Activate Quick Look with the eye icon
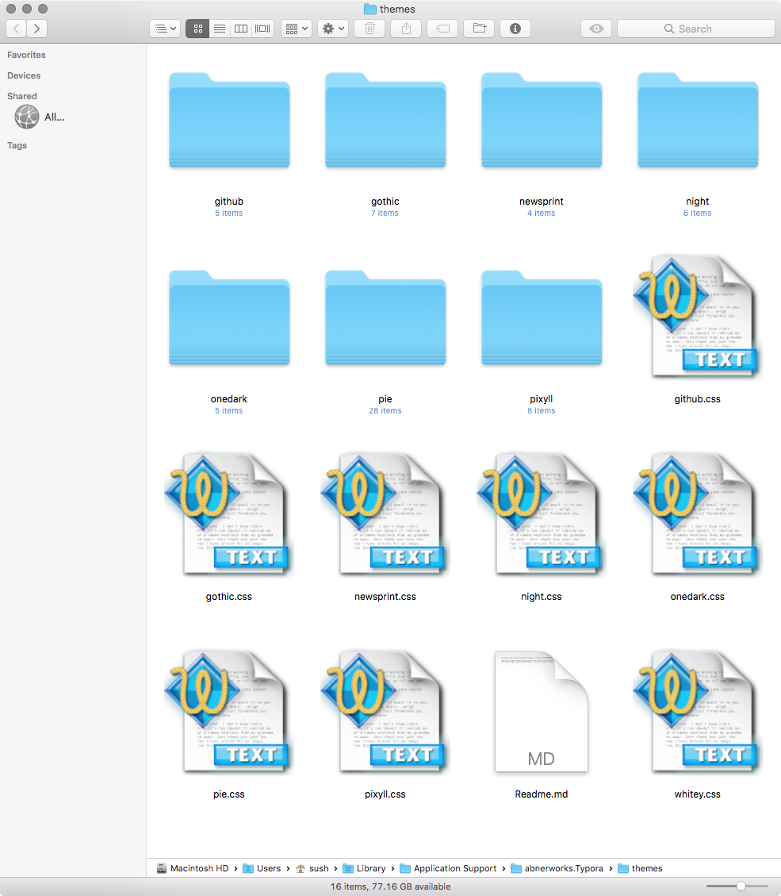This screenshot has width=781, height=896. pos(595,29)
